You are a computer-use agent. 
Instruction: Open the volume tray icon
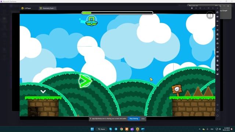[x=220, y=129]
